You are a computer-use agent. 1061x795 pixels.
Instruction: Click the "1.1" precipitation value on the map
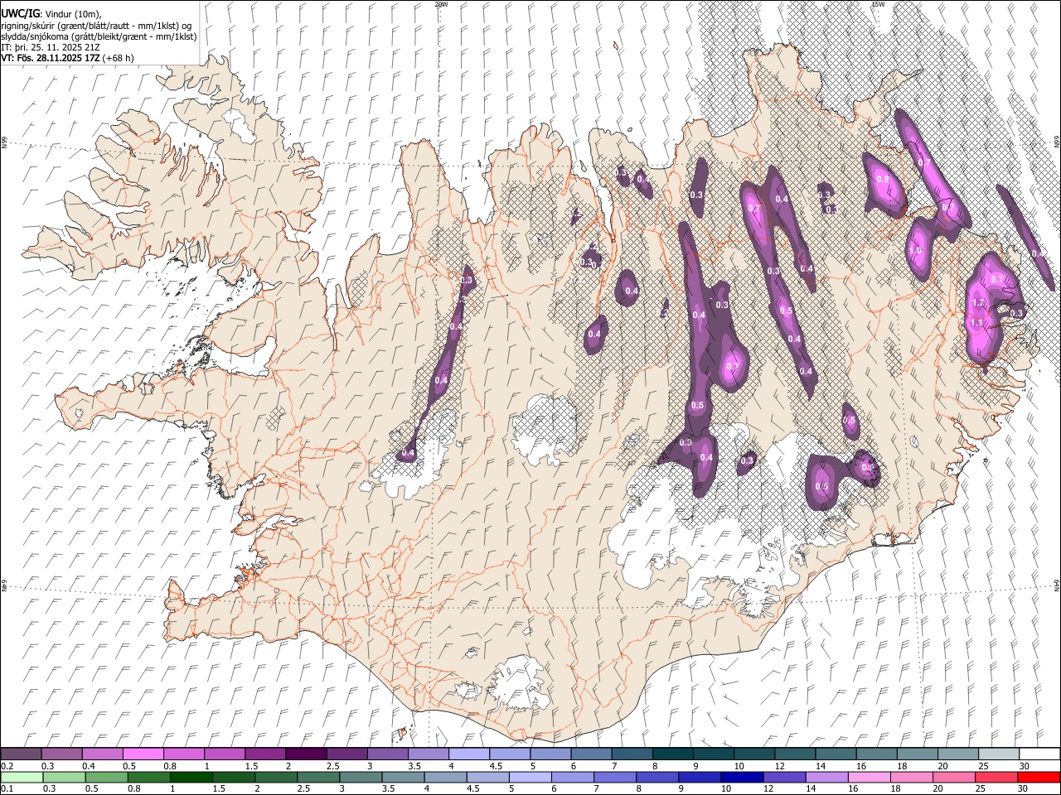[976, 323]
